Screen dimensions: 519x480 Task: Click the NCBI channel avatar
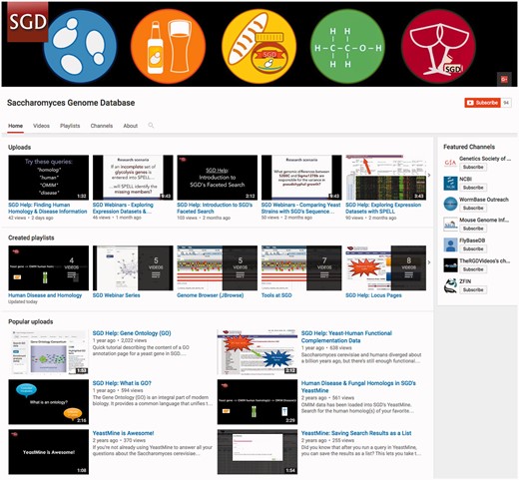click(x=450, y=184)
